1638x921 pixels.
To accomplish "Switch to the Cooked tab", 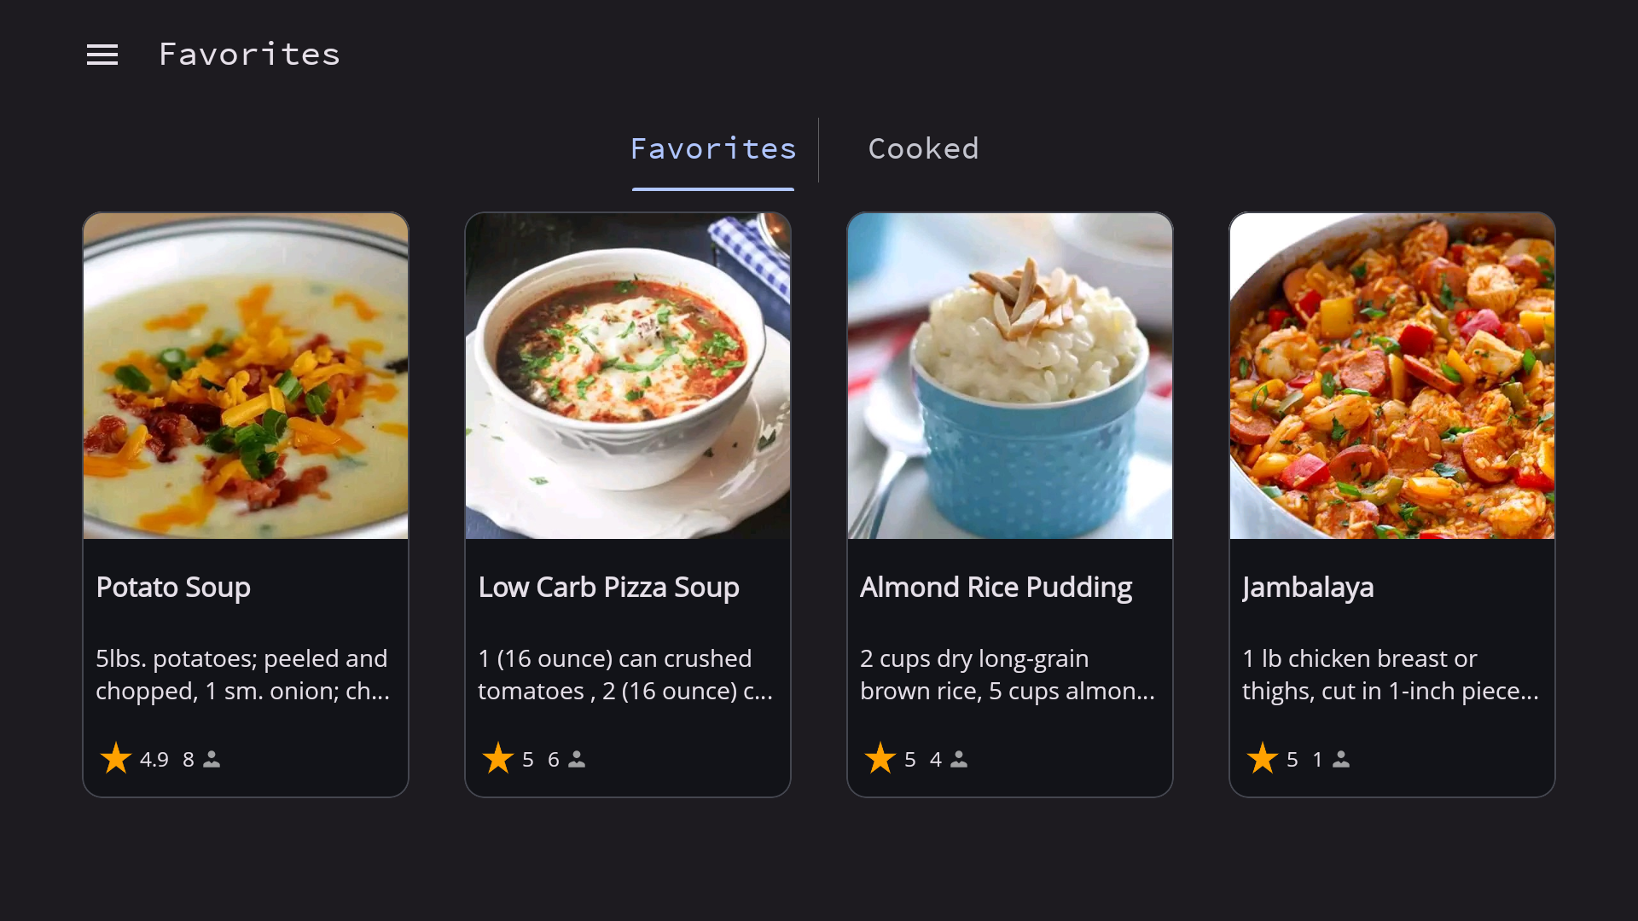I will (923, 149).
